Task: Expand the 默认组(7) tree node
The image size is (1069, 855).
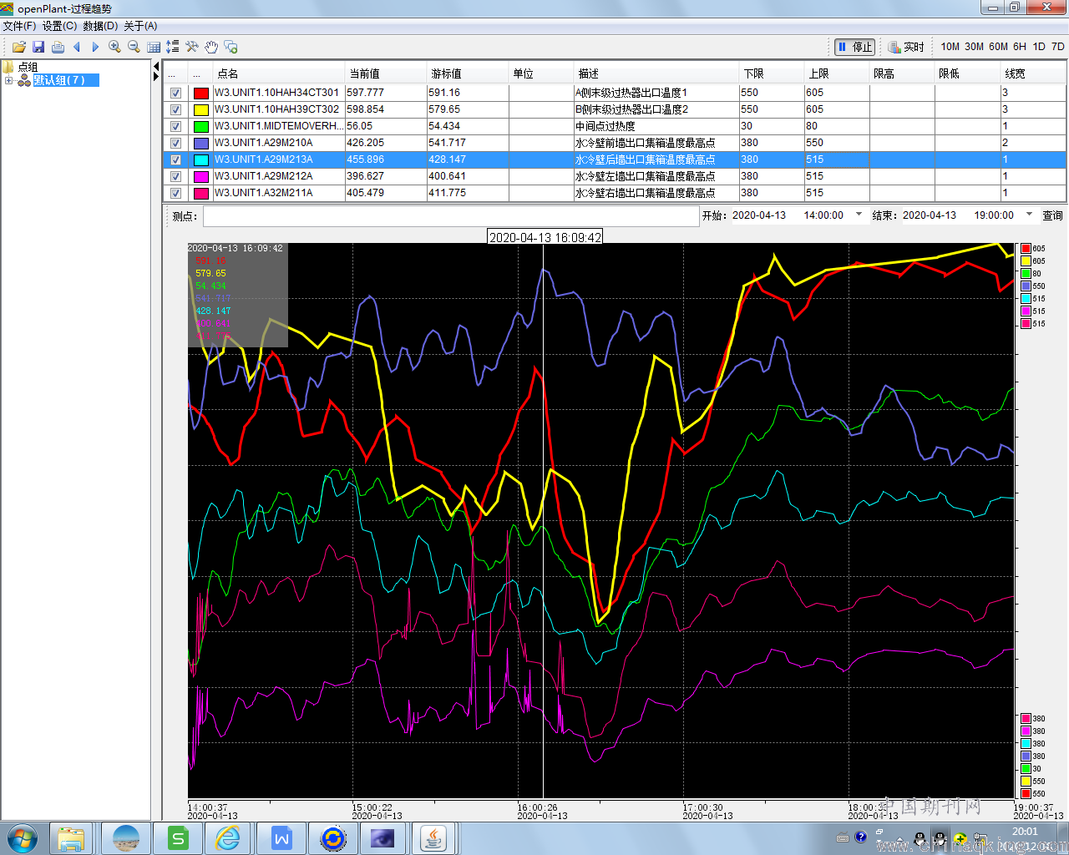Action: click(x=8, y=80)
